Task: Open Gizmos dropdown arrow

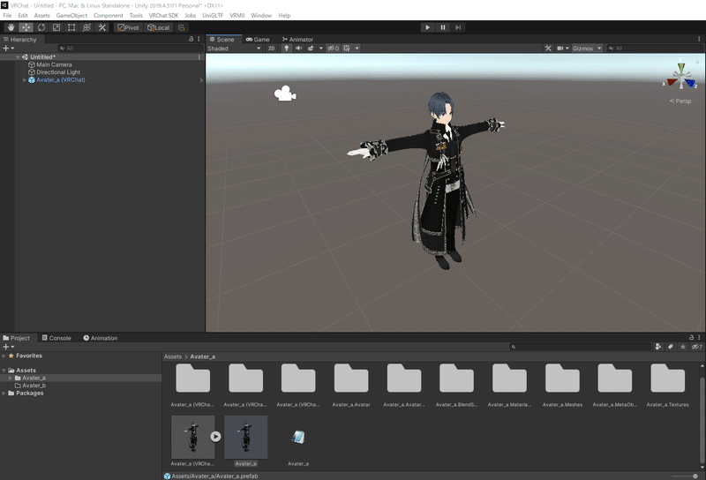Action: tap(599, 49)
